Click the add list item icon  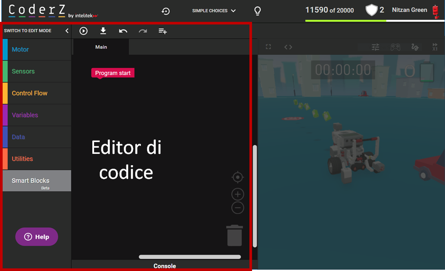tap(163, 31)
